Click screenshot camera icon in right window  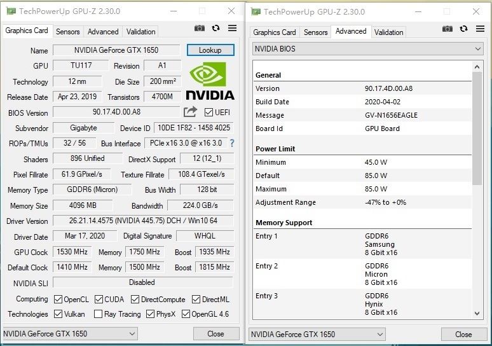(447, 29)
